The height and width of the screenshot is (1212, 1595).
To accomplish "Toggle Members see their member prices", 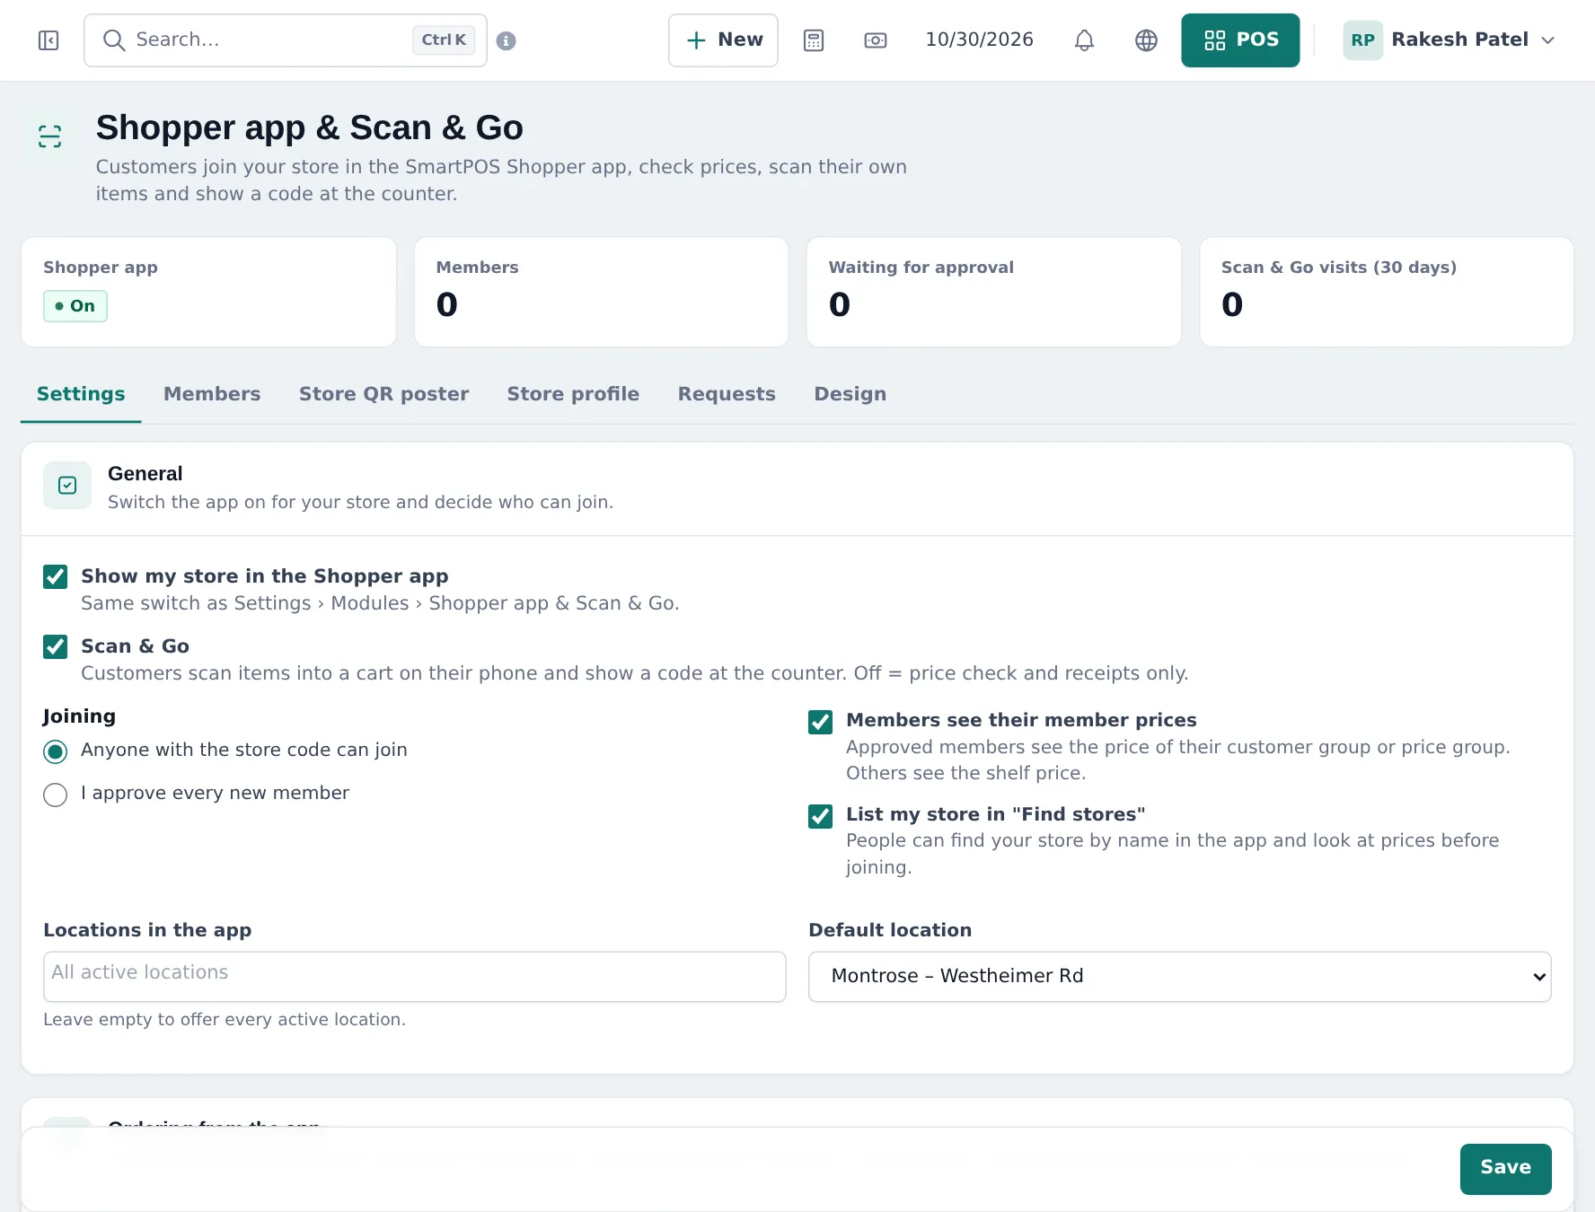I will pos(821,722).
